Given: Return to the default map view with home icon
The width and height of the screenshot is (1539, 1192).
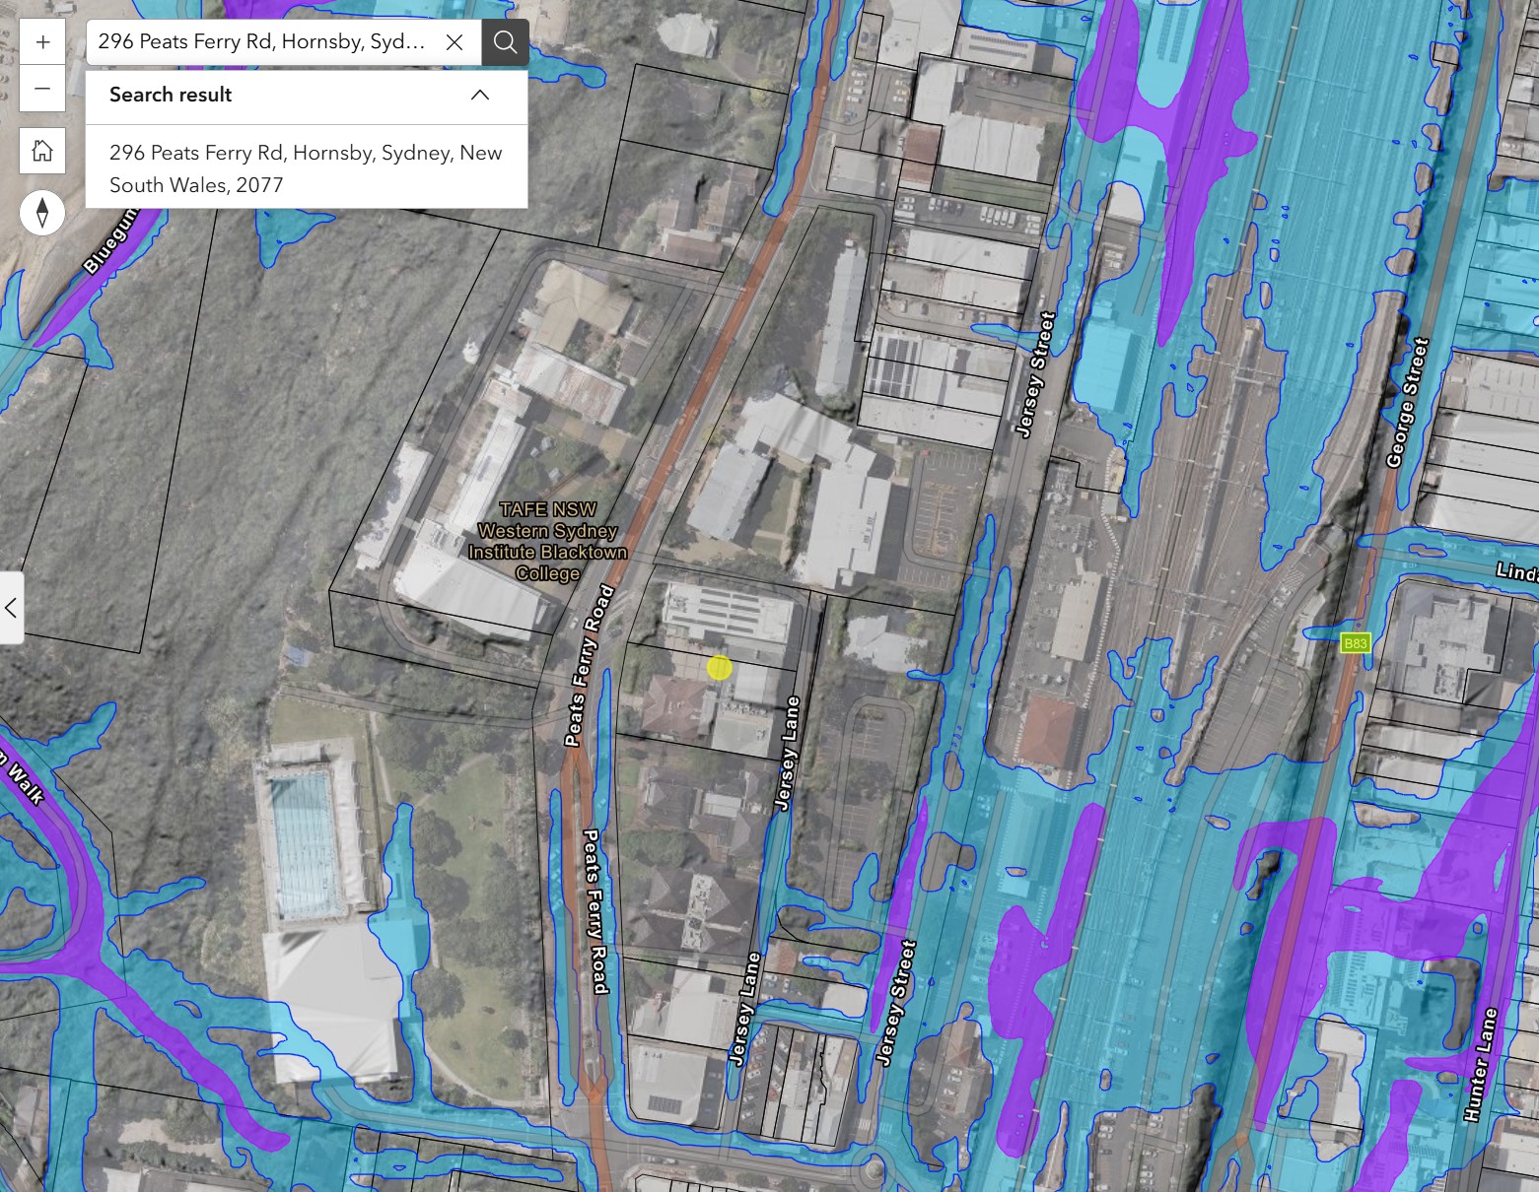Looking at the screenshot, I should [42, 151].
